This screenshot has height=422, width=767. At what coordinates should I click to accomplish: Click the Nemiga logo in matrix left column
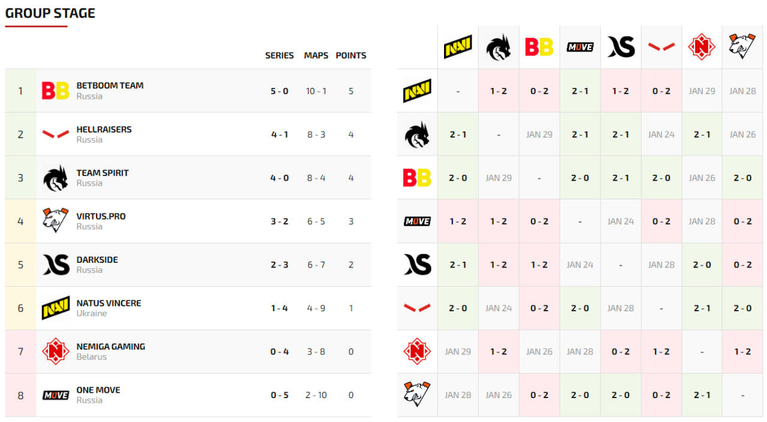click(x=417, y=351)
